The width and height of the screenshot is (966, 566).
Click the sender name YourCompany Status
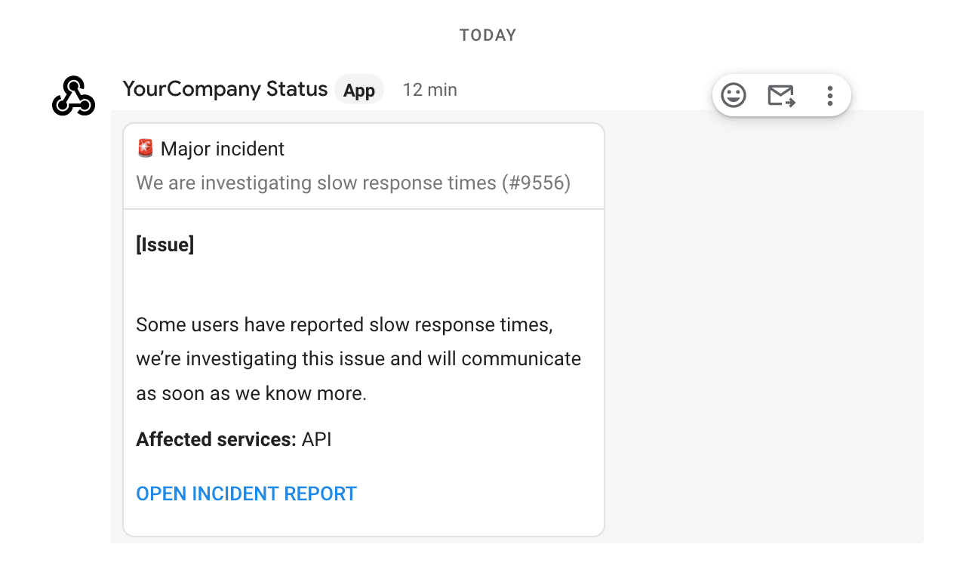pos(224,89)
